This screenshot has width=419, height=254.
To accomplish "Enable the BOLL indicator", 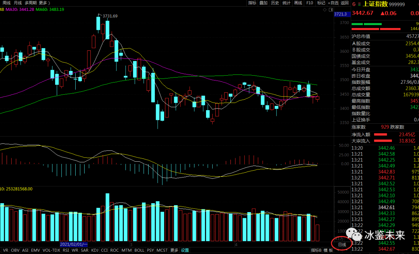I will [139, 251].
